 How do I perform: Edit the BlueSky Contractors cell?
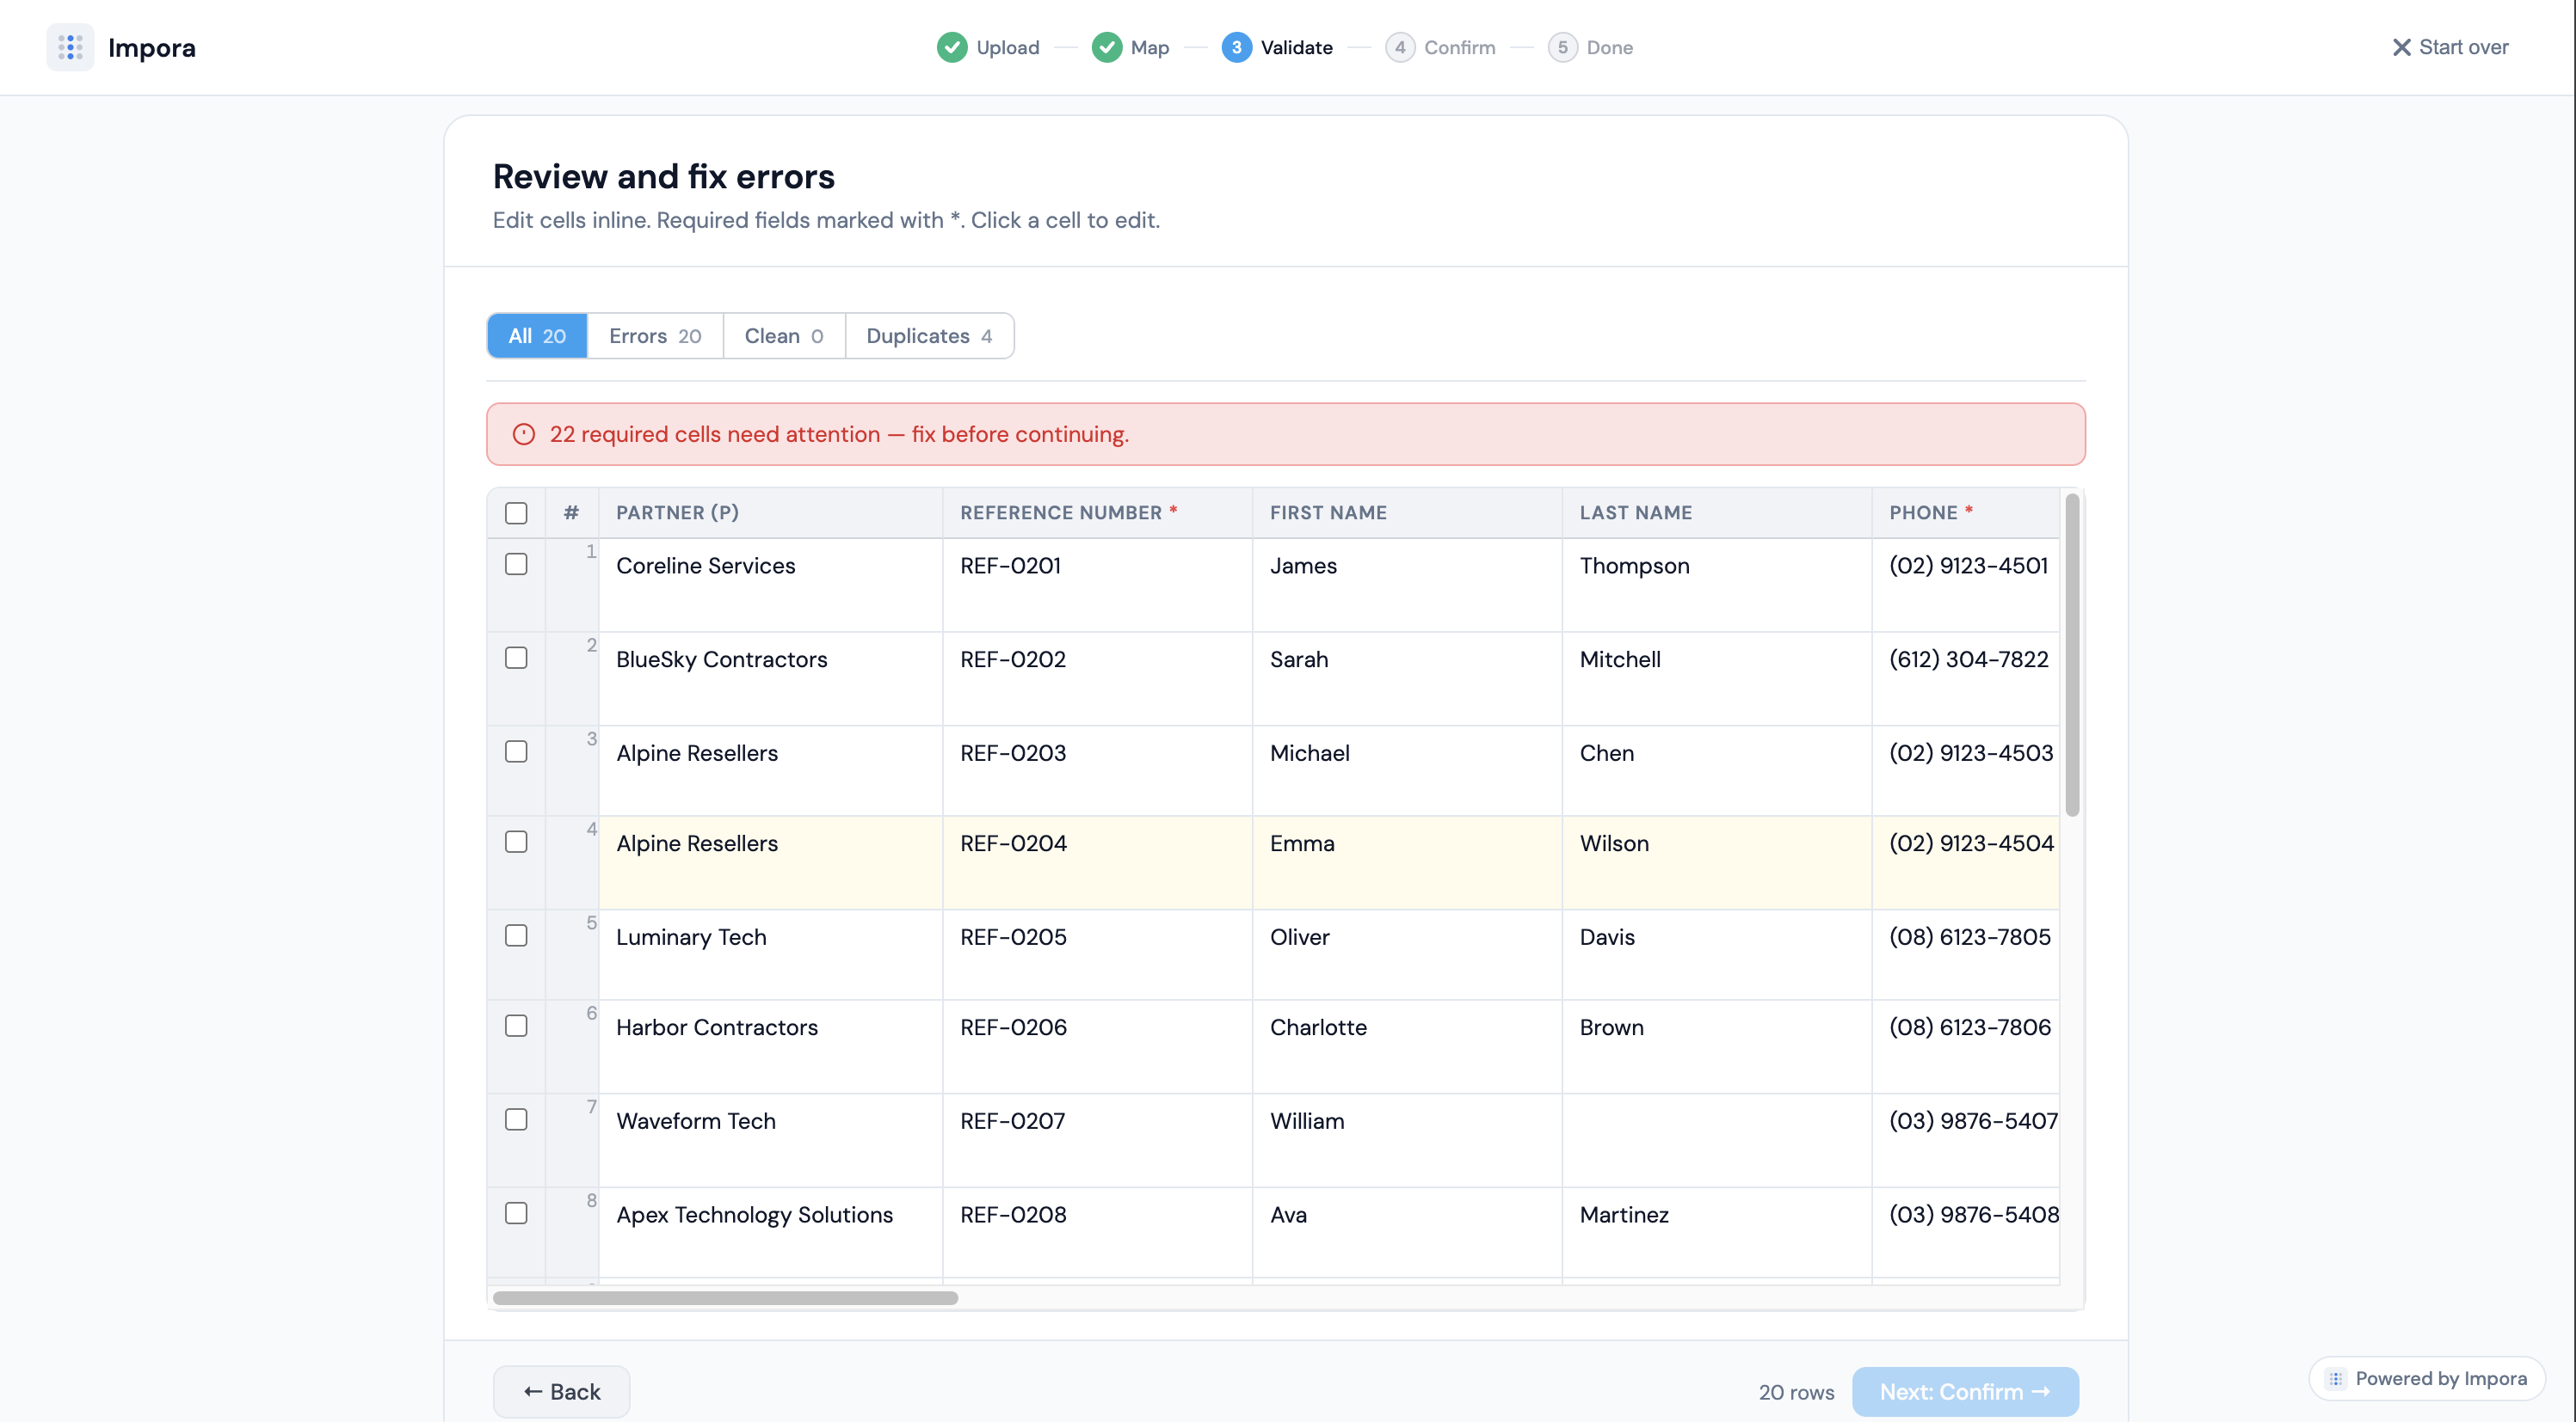(x=770, y=678)
